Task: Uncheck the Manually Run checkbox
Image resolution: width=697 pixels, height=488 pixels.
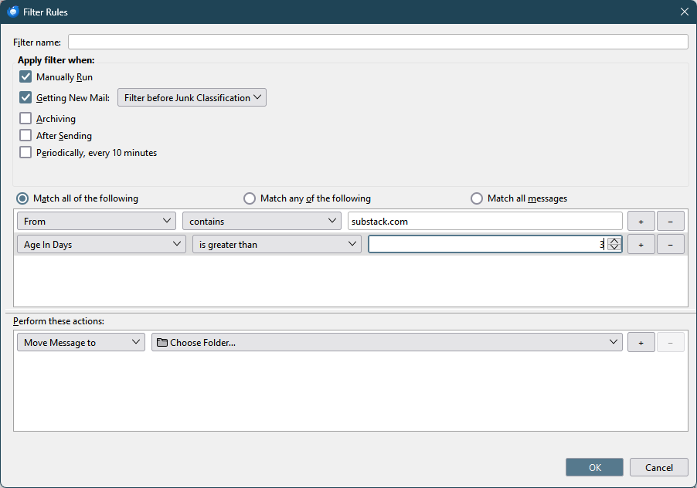Action: [x=25, y=77]
